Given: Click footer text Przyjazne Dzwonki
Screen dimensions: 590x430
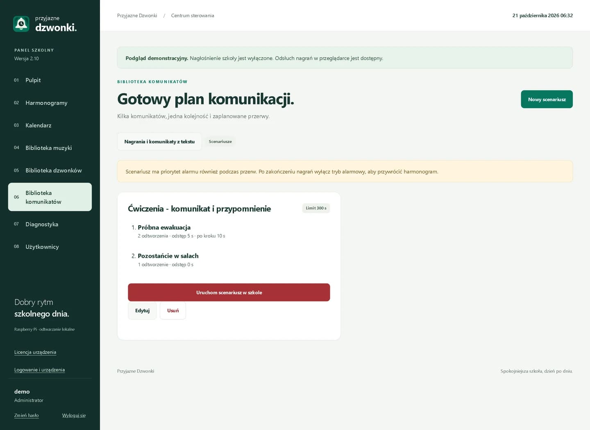Looking at the screenshot, I should pyautogui.click(x=136, y=371).
